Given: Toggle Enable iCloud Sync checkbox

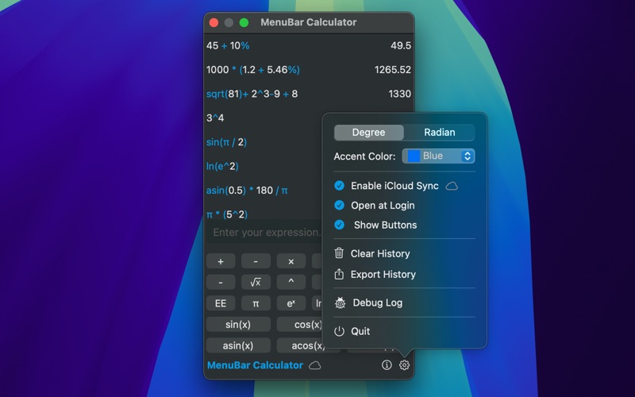Looking at the screenshot, I should point(340,186).
